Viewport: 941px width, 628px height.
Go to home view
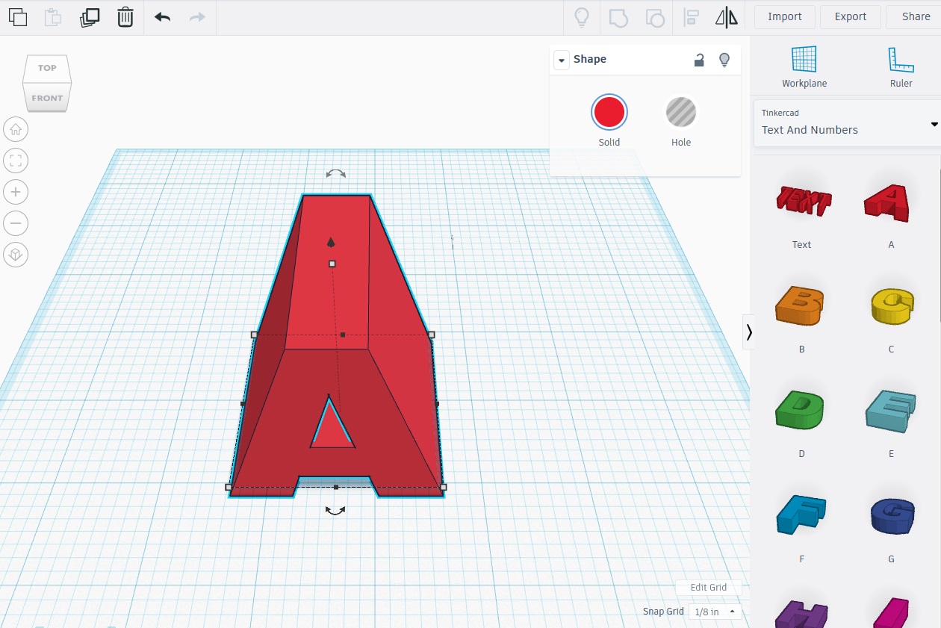[16, 129]
